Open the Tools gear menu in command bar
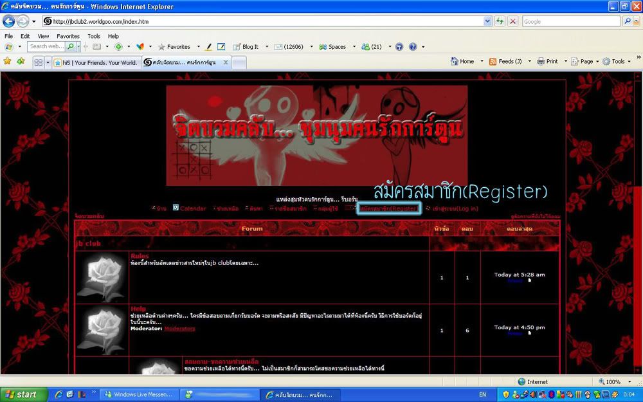643x402 pixels. click(x=617, y=61)
